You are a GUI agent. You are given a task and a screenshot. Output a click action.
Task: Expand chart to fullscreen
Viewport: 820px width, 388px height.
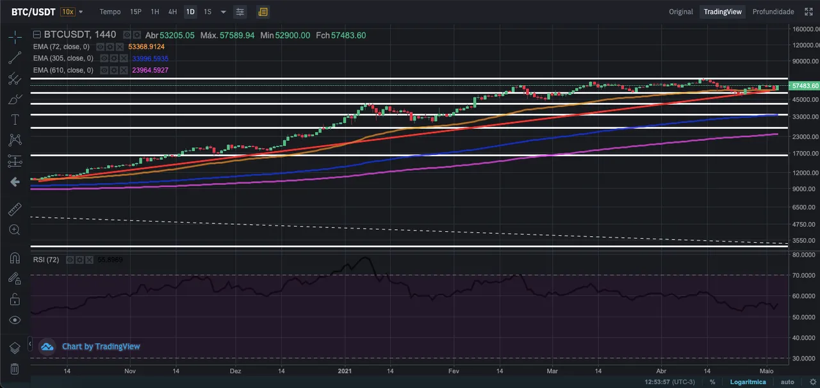[x=807, y=12]
